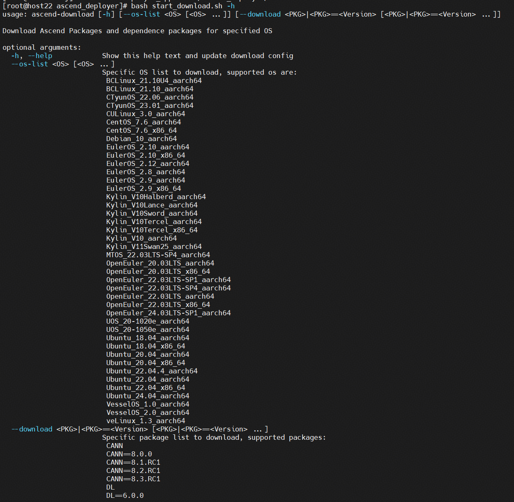The width and height of the screenshot is (514, 502).
Task: Select 'Ubuntu_18.04_x86_64' line
Action: pyautogui.click(x=146, y=346)
